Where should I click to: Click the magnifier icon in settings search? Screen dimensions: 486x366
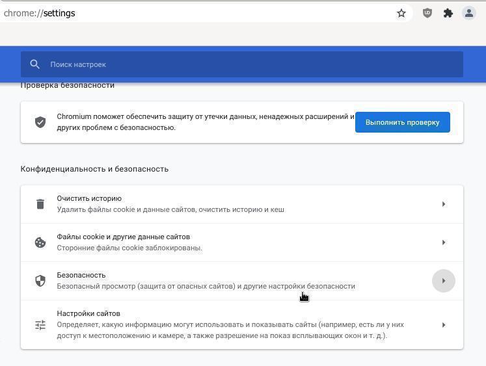(x=34, y=64)
